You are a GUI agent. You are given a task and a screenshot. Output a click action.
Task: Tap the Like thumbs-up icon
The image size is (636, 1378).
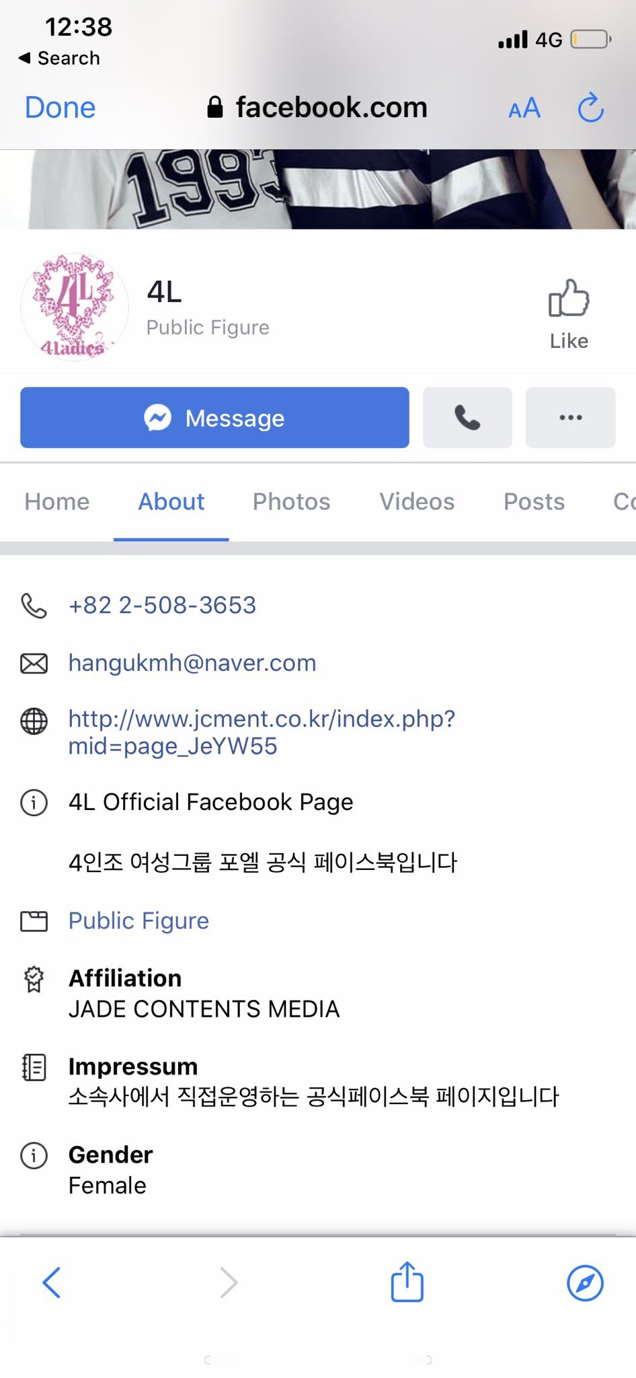point(569,298)
